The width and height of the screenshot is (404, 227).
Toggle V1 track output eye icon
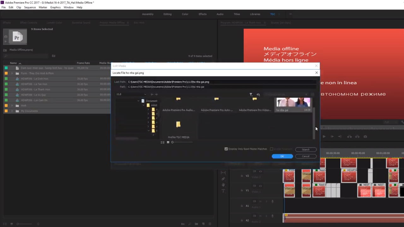(260, 186)
